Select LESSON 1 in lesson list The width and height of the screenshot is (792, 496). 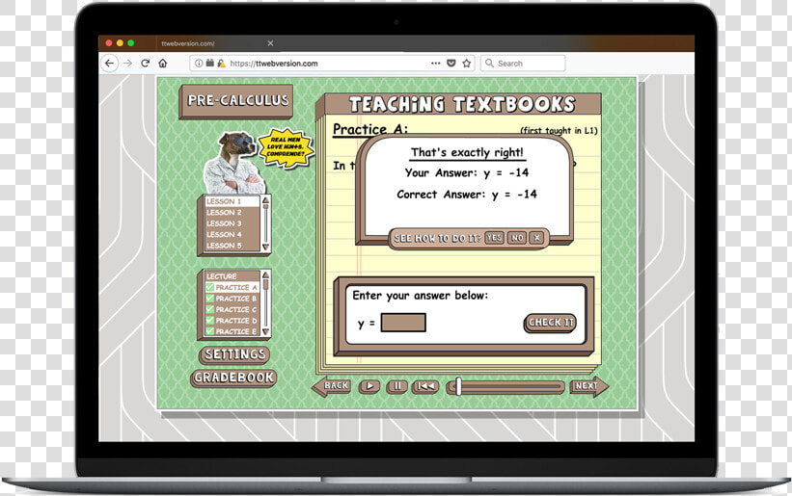232,201
